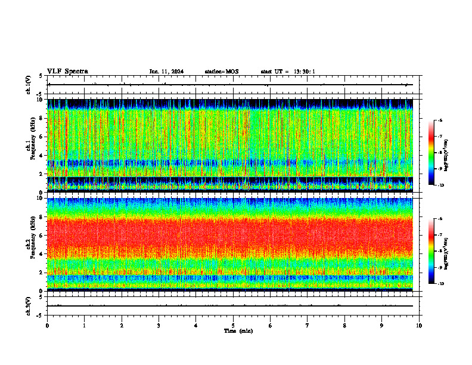Click time axis tick label "2"
The height and width of the screenshot is (365, 472).
(122, 326)
